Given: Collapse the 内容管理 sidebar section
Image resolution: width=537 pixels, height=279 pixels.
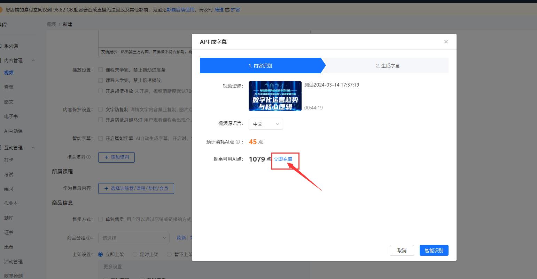Looking at the screenshot, I should coord(33,60).
